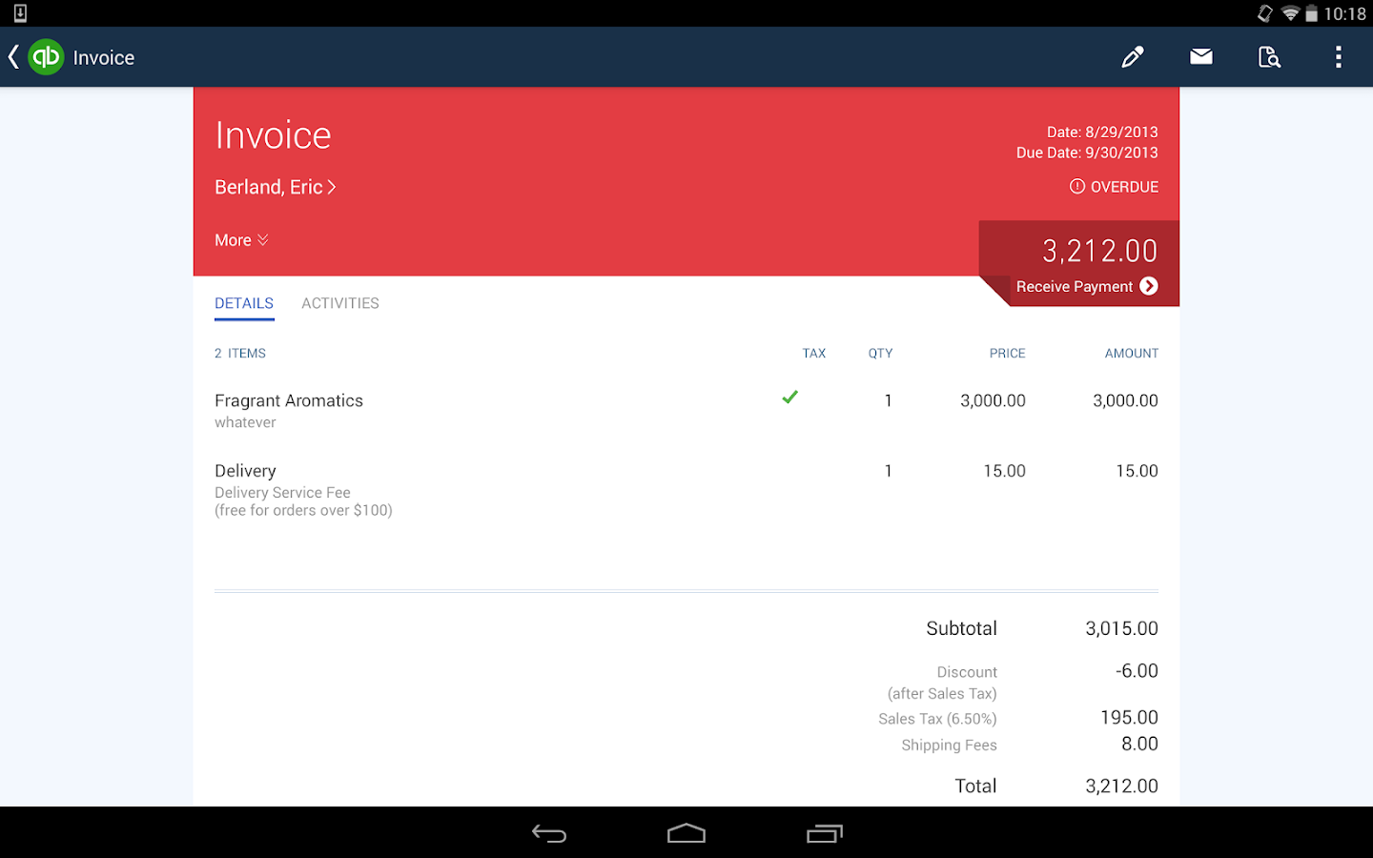This screenshot has height=858, width=1373.
Task: Tap the 8.00 shipping fees value
Action: 1139,744
